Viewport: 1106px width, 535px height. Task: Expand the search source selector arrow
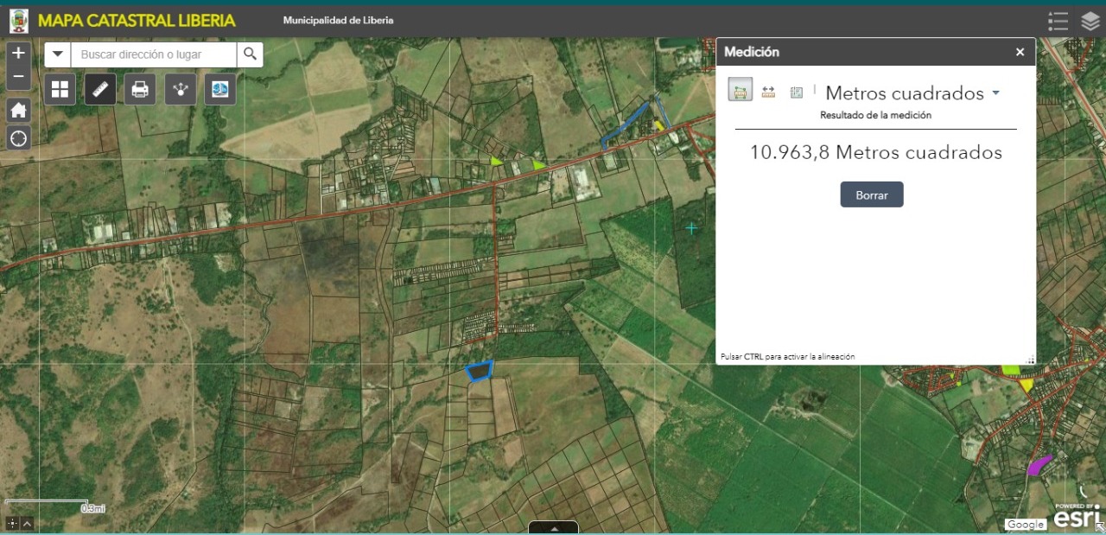[57, 54]
